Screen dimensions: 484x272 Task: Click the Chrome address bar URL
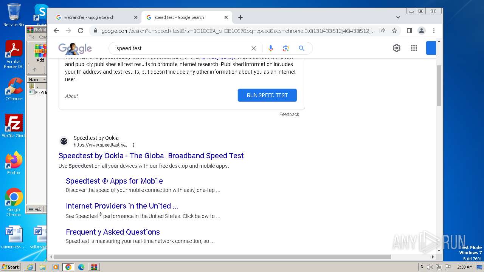[x=238, y=31]
